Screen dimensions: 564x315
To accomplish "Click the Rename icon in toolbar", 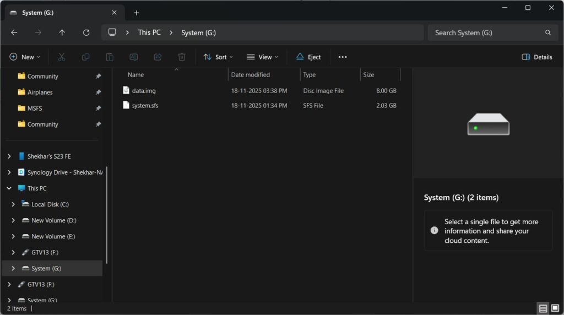I will coord(133,57).
